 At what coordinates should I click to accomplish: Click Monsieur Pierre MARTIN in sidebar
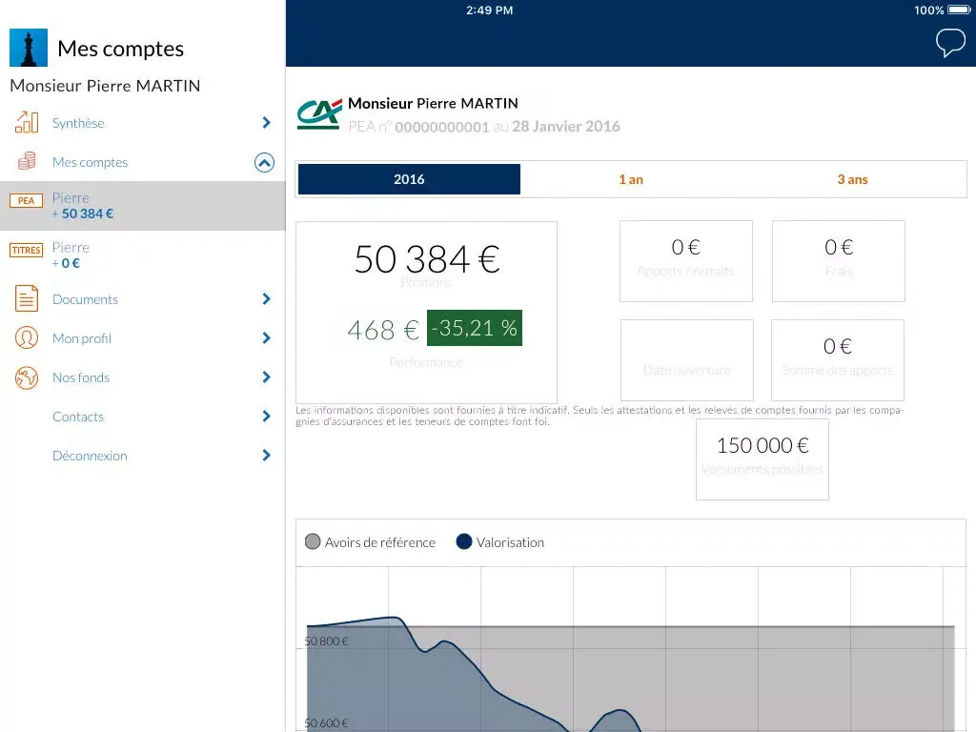[x=105, y=85]
